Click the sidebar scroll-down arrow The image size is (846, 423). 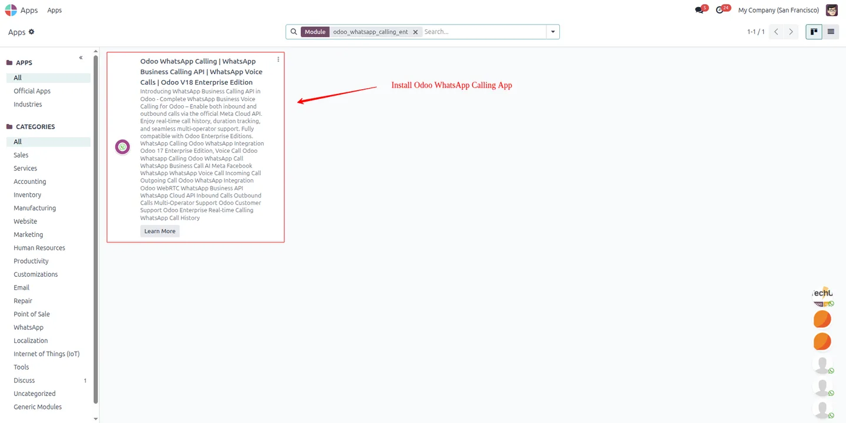[96, 419]
